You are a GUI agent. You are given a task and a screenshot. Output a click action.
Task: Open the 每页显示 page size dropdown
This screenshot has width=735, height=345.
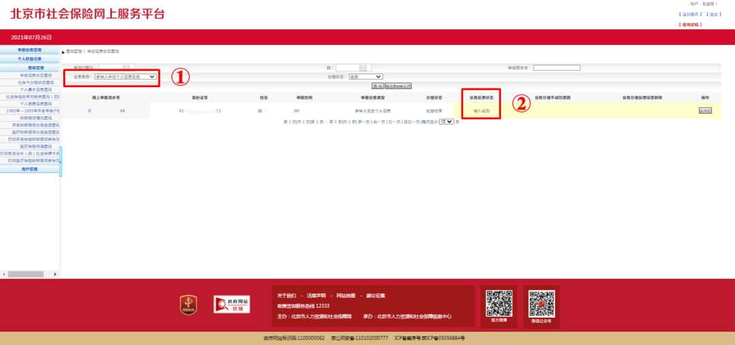click(x=446, y=121)
